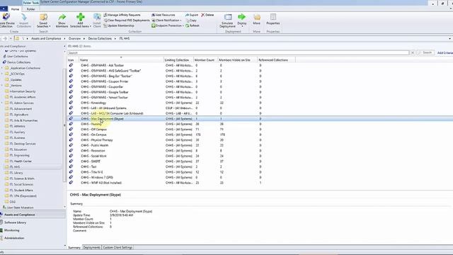
Task: Switch to the Custom Client Settings tab
Action: click(x=117, y=247)
